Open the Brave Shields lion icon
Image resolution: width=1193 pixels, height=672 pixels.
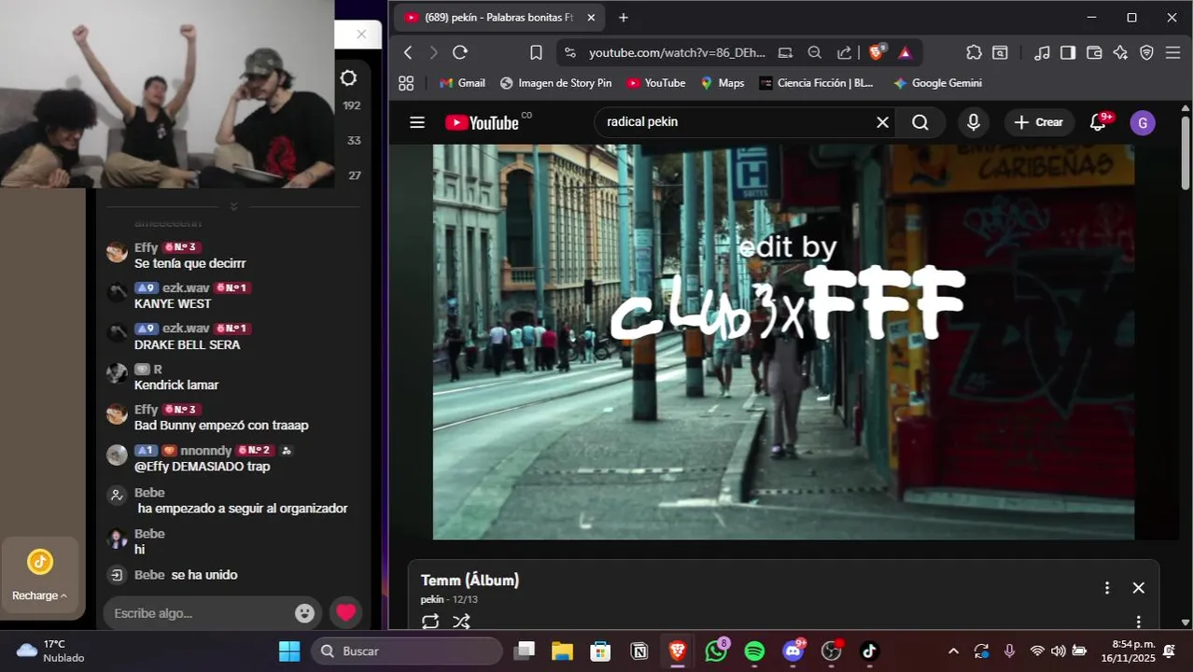[876, 52]
